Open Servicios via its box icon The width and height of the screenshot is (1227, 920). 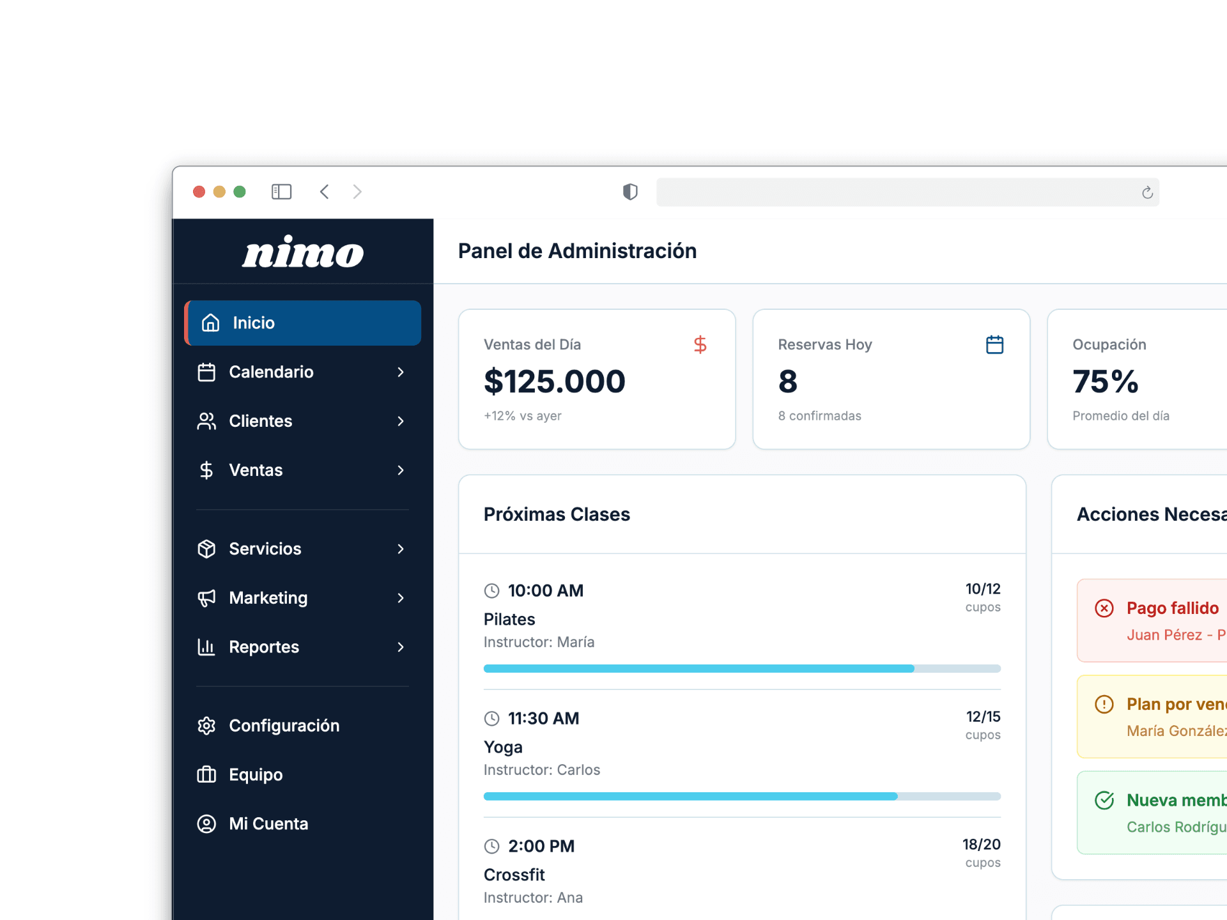[206, 549]
